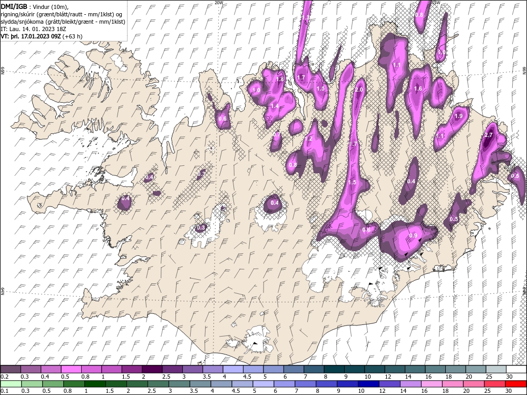The width and height of the screenshot is (527, 395).
Task: Pick teal swatch between 9 and 10 in purple legend row
Action: tap(355, 370)
